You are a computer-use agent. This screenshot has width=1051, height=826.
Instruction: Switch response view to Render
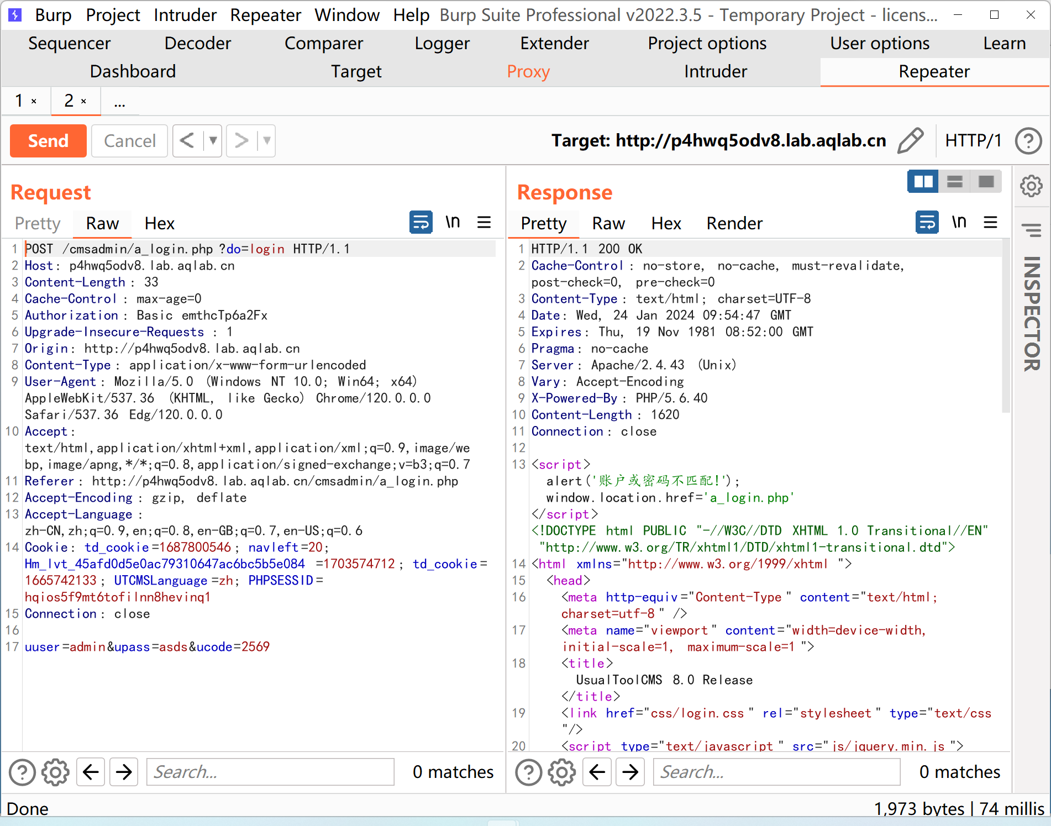(734, 223)
